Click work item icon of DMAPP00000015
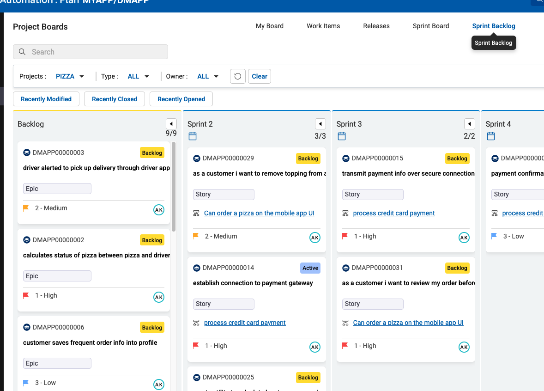Screen dimensions: 544x391 click(x=346, y=159)
